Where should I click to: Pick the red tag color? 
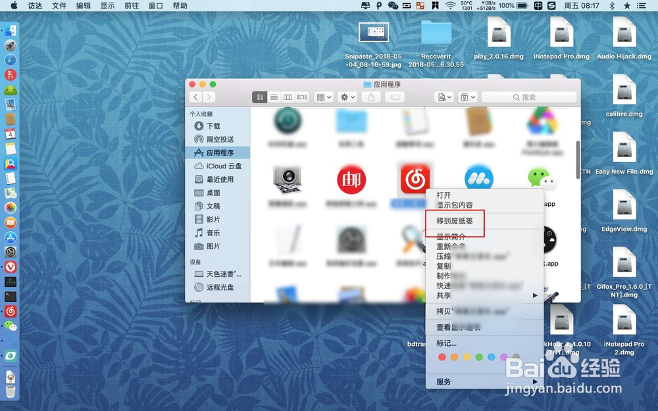tap(442, 357)
